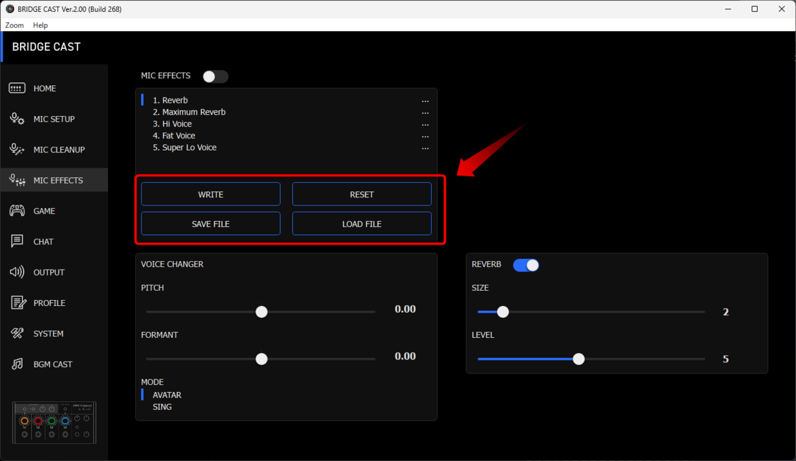Click the reverb SIZE slider handle
The height and width of the screenshot is (461, 796).
(503, 312)
